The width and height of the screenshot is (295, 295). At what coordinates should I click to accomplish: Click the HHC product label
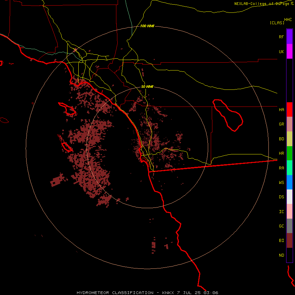[x=288, y=20]
